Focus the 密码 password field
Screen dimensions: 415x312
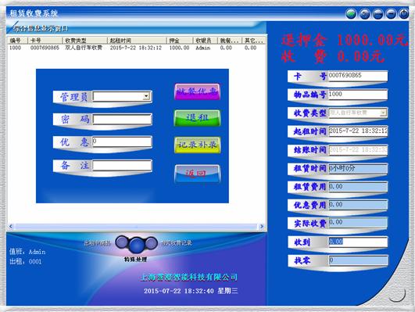click(122, 119)
